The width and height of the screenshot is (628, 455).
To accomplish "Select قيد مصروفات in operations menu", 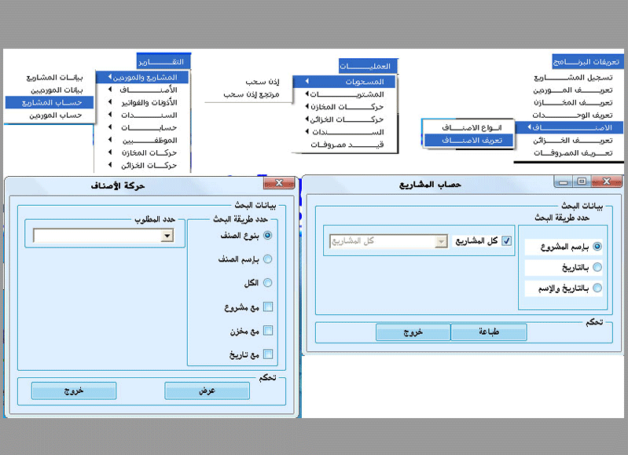I will click(344, 145).
